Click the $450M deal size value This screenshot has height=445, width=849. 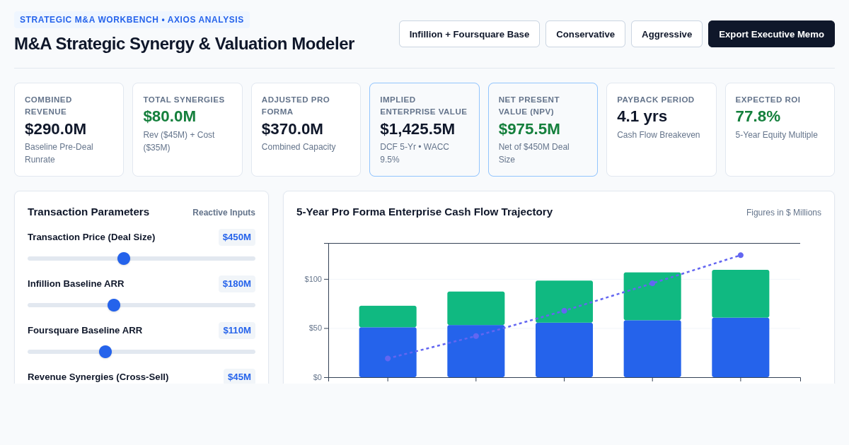click(x=237, y=237)
